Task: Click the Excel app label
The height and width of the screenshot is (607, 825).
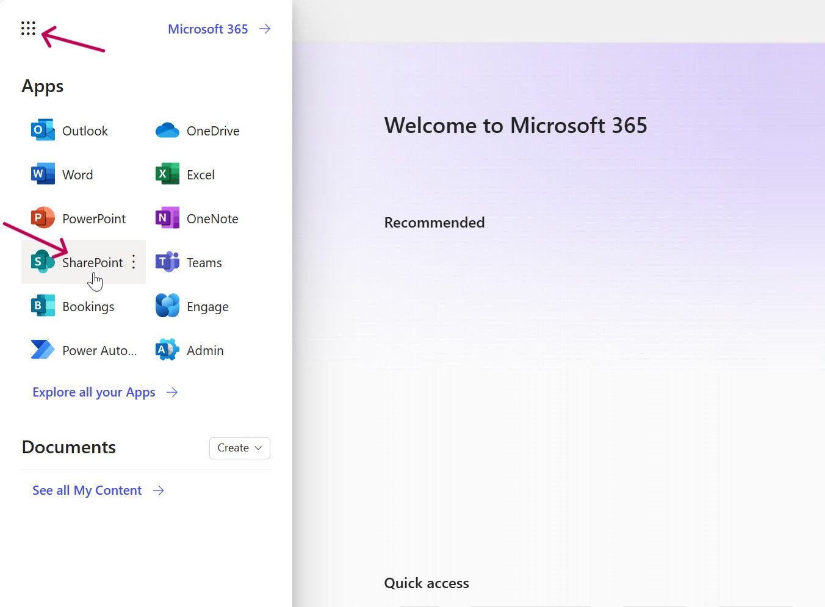Action: point(201,174)
